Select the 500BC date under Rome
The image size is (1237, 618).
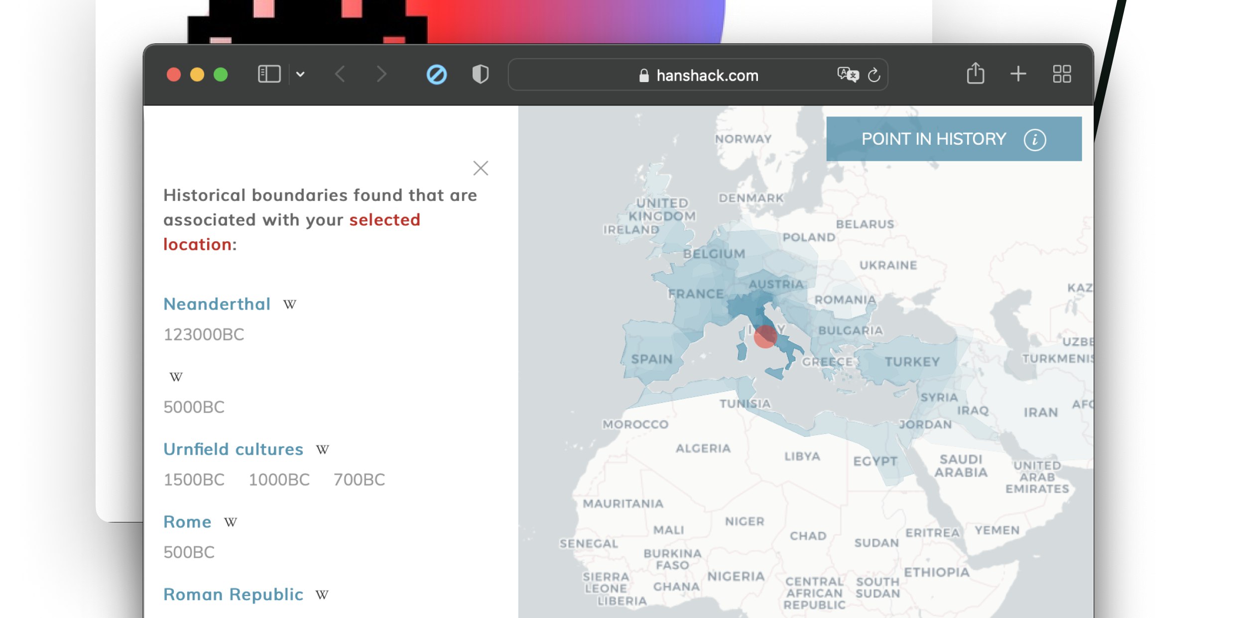[189, 552]
